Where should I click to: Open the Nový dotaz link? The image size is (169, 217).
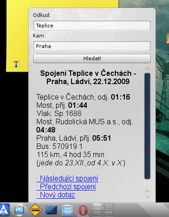(56, 195)
